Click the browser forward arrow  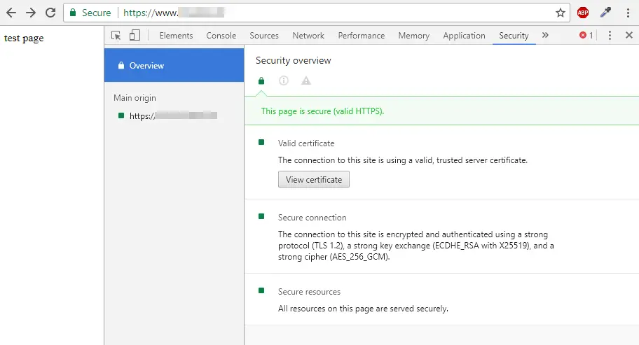click(31, 13)
